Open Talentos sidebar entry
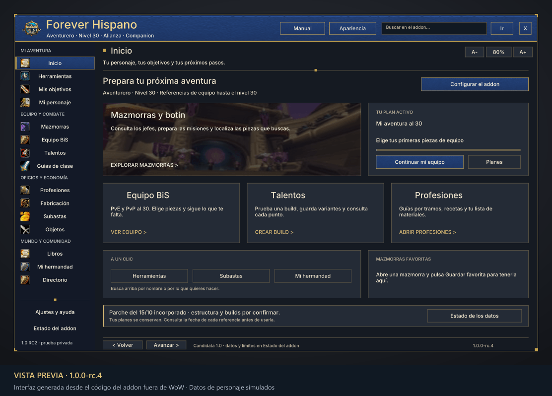The width and height of the screenshot is (552, 396). pyautogui.click(x=55, y=153)
